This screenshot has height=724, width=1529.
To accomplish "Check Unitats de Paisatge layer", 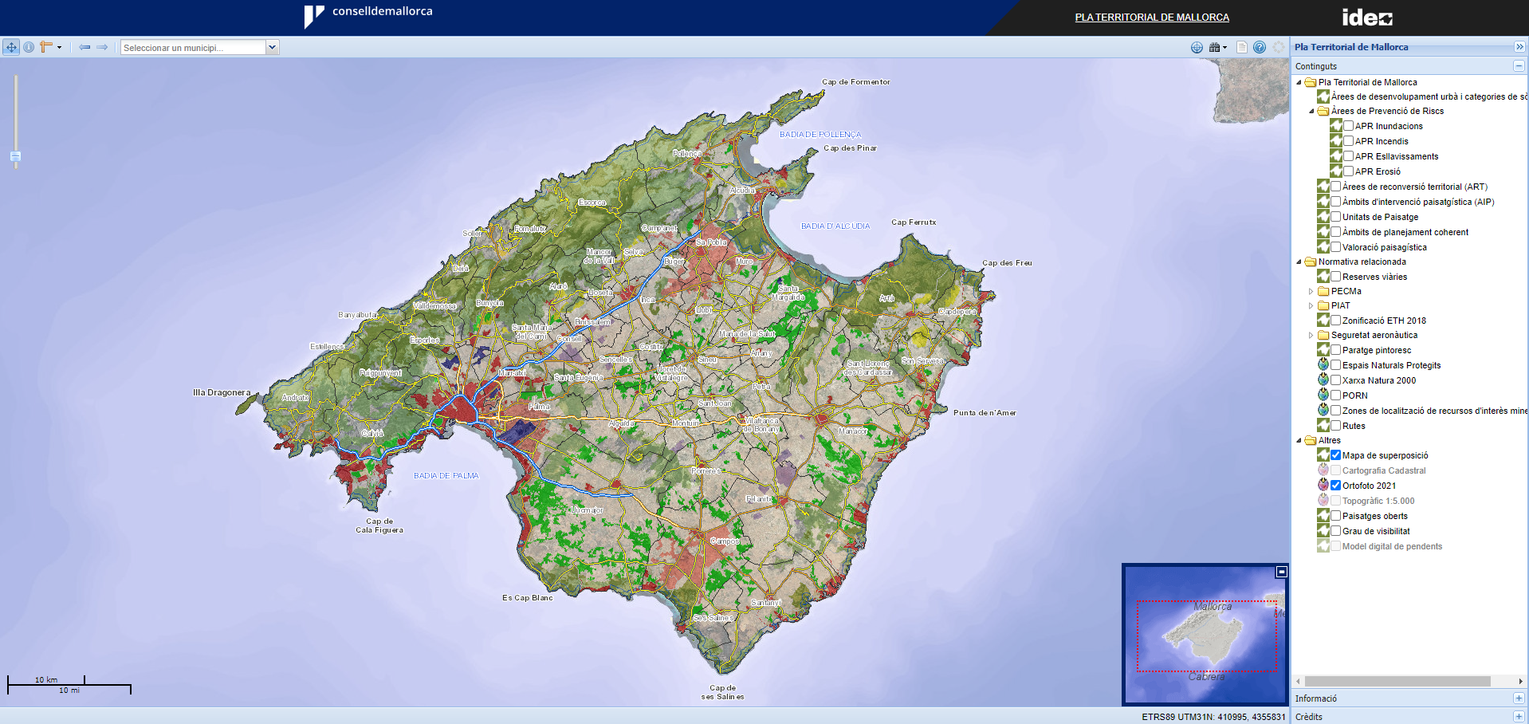I will point(1336,217).
